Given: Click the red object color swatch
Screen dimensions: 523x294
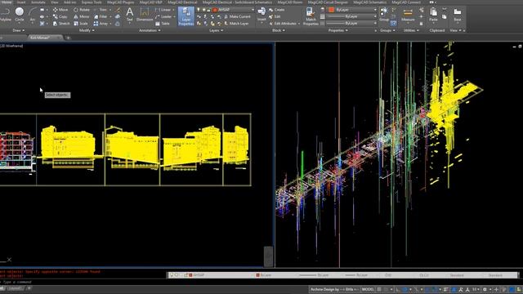Looking at the screenshot, I should coord(331,10).
